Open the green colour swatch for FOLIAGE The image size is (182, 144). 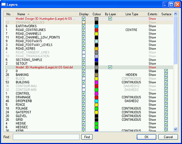(x=96, y=109)
